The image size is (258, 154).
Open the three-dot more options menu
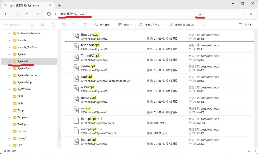tap(203, 25)
